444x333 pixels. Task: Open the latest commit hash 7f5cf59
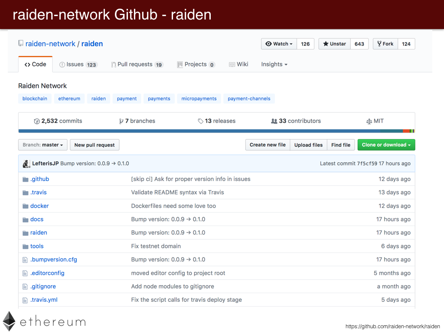click(x=367, y=163)
